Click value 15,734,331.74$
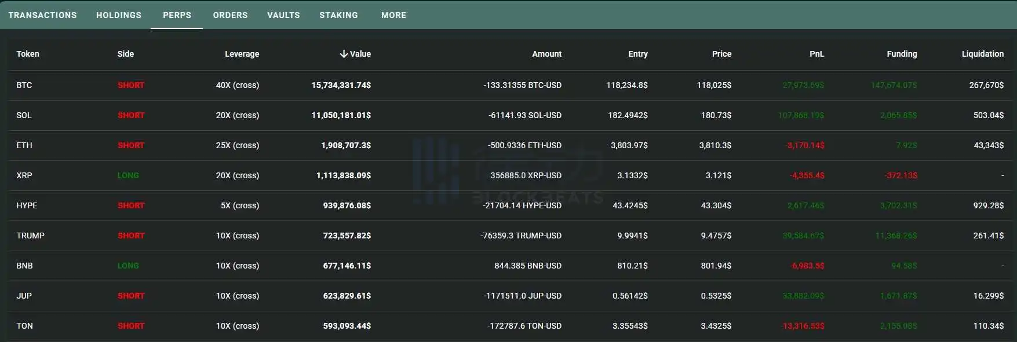Image resolution: width=1017 pixels, height=342 pixels. [x=341, y=85]
